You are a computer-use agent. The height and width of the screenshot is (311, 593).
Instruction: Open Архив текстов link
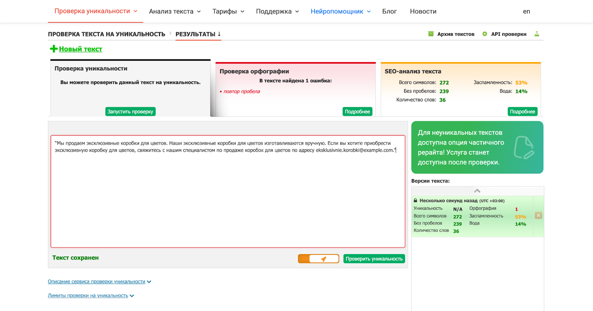[x=455, y=34]
